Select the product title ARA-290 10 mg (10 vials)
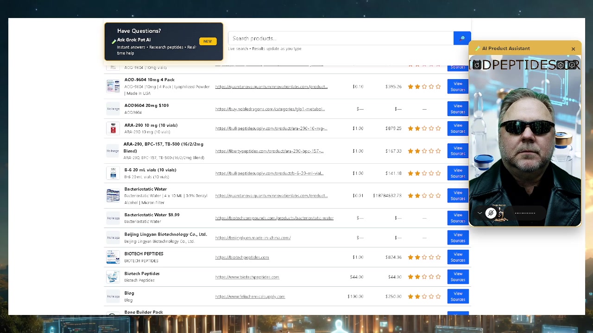 (151, 125)
